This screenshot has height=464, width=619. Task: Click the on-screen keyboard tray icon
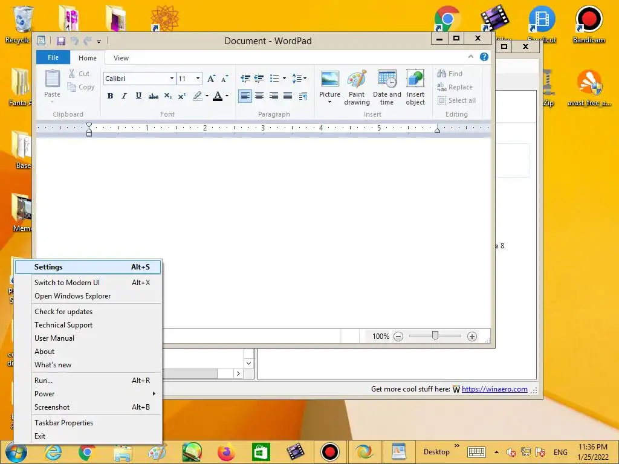pyautogui.click(x=476, y=452)
